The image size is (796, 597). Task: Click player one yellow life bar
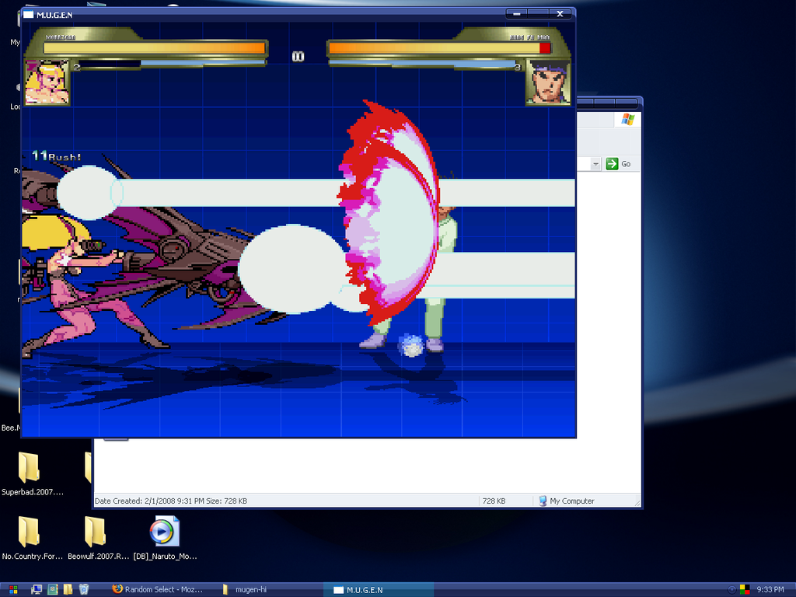coord(155,47)
